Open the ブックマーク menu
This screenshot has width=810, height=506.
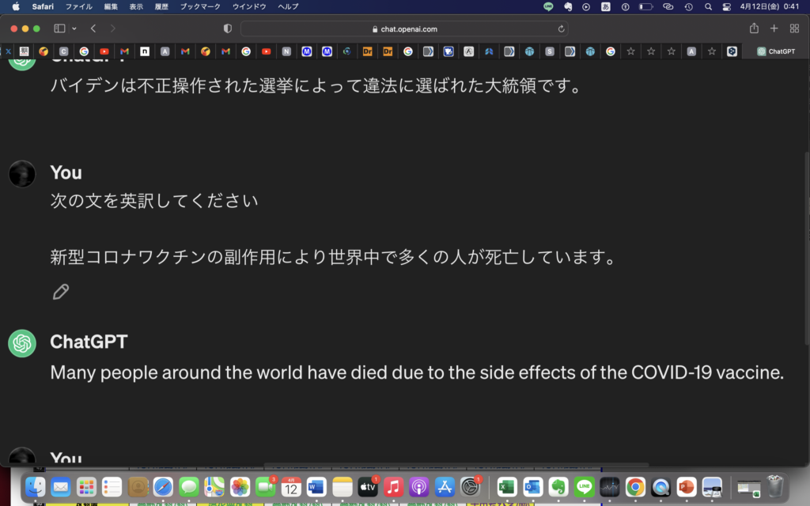[x=200, y=6]
